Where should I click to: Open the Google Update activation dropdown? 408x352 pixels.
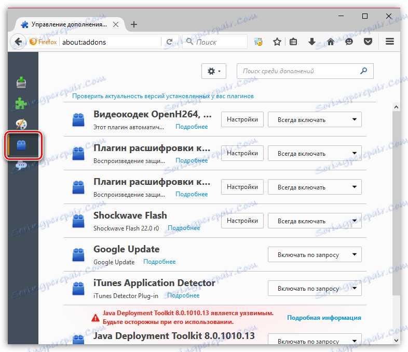[315, 254]
